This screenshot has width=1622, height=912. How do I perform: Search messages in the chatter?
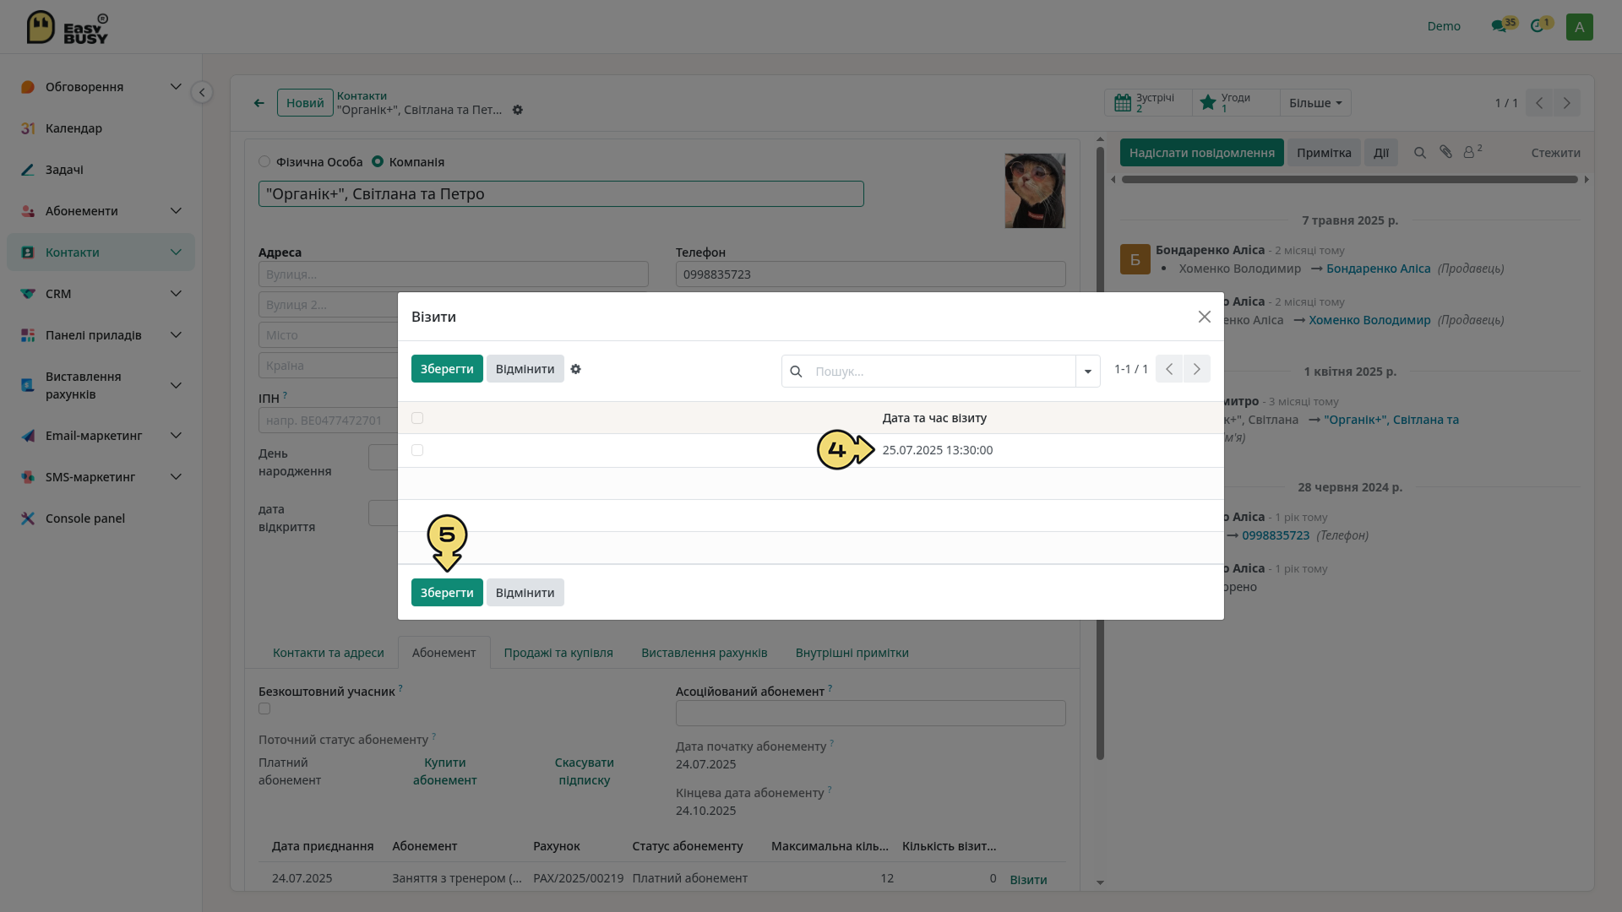coord(1420,153)
